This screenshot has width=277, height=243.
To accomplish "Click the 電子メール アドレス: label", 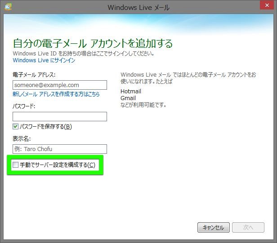I will (34, 75).
